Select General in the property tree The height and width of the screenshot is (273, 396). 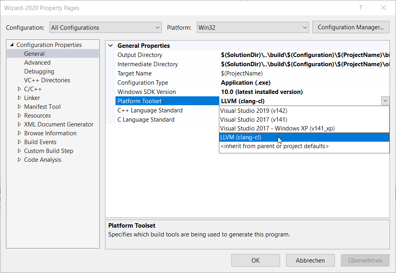[x=34, y=54]
